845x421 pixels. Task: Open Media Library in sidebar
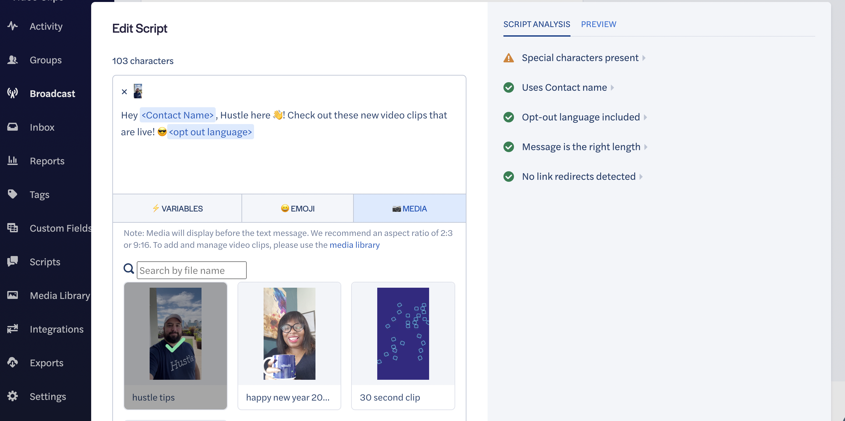[x=60, y=295]
